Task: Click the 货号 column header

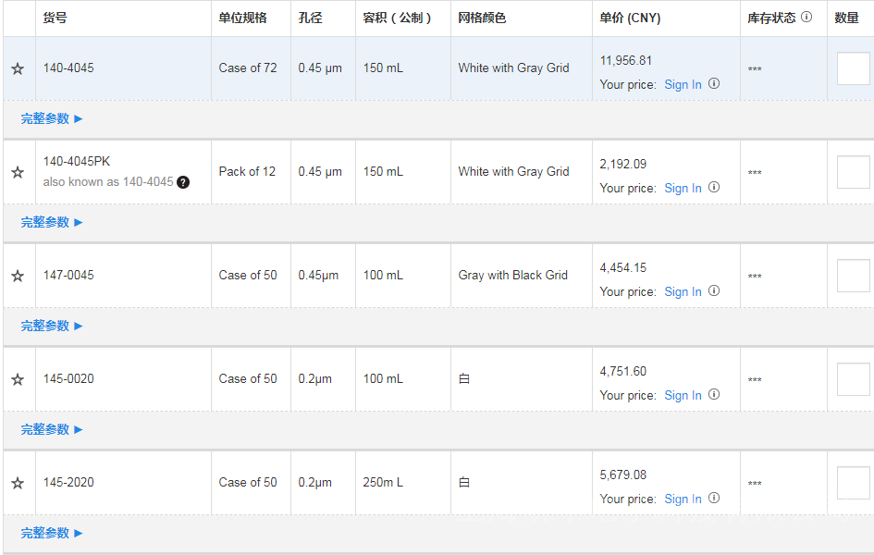Action: pos(55,18)
